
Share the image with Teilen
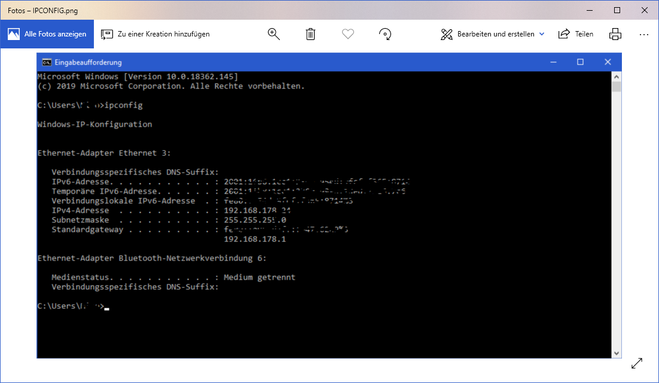click(x=575, y=34)
